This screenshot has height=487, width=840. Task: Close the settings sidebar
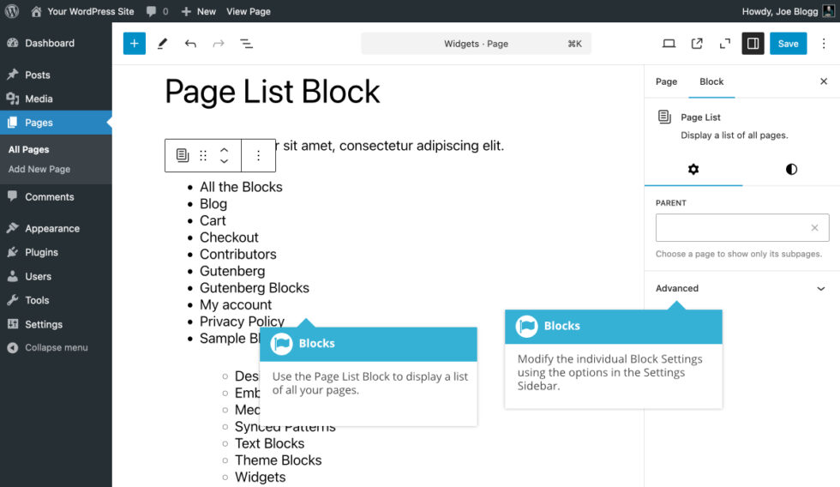pos(824,81)
